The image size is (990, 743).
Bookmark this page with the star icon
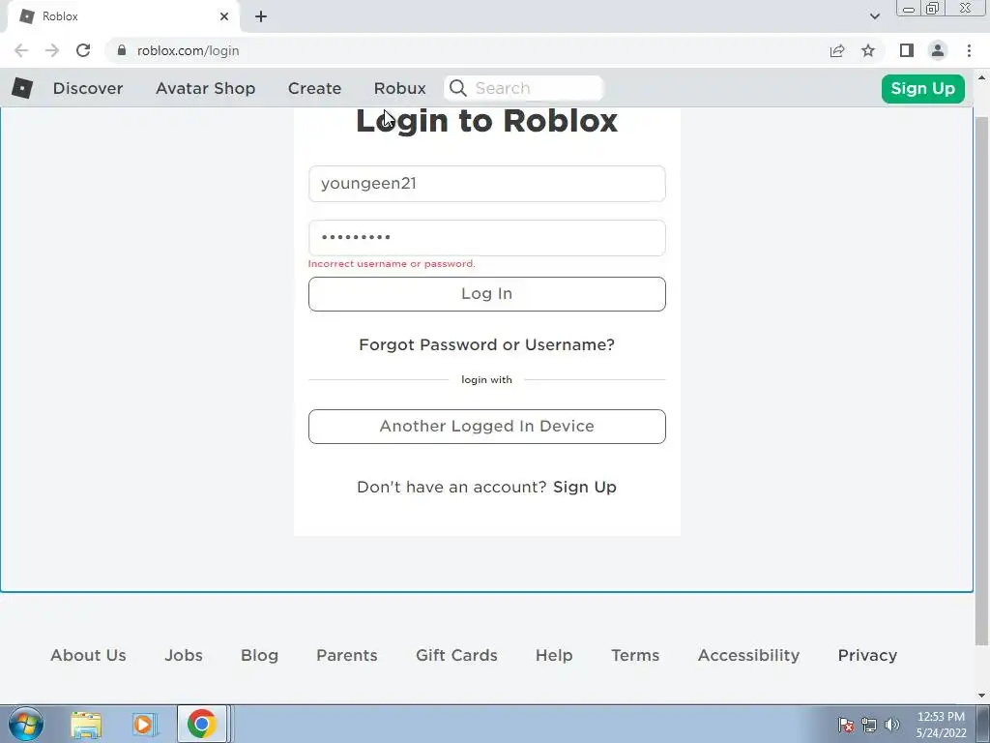tap(868, 50)
